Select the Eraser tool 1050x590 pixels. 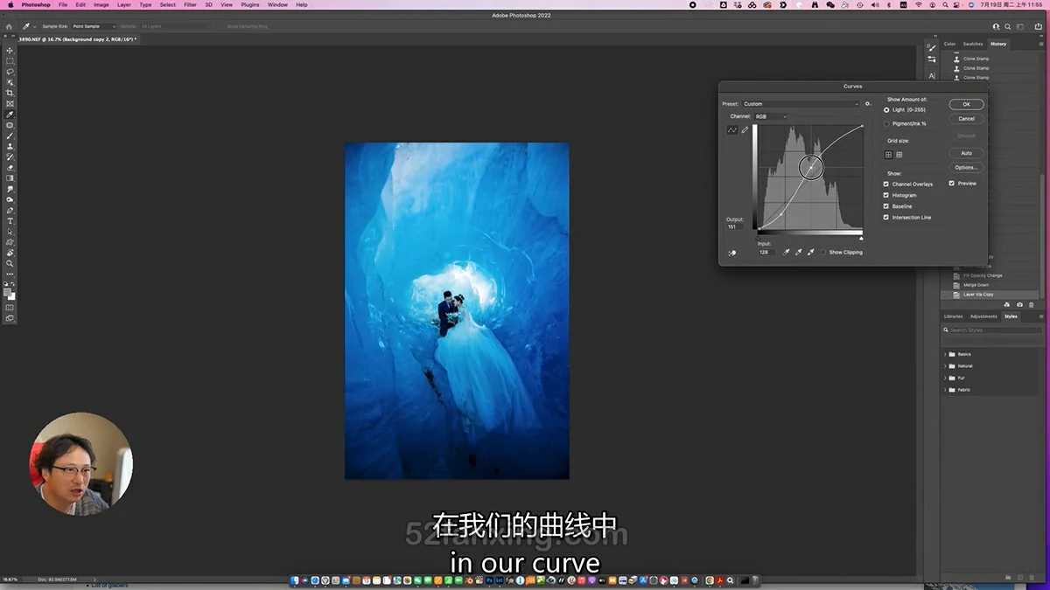pyautogui.click(x=10, y=168)
